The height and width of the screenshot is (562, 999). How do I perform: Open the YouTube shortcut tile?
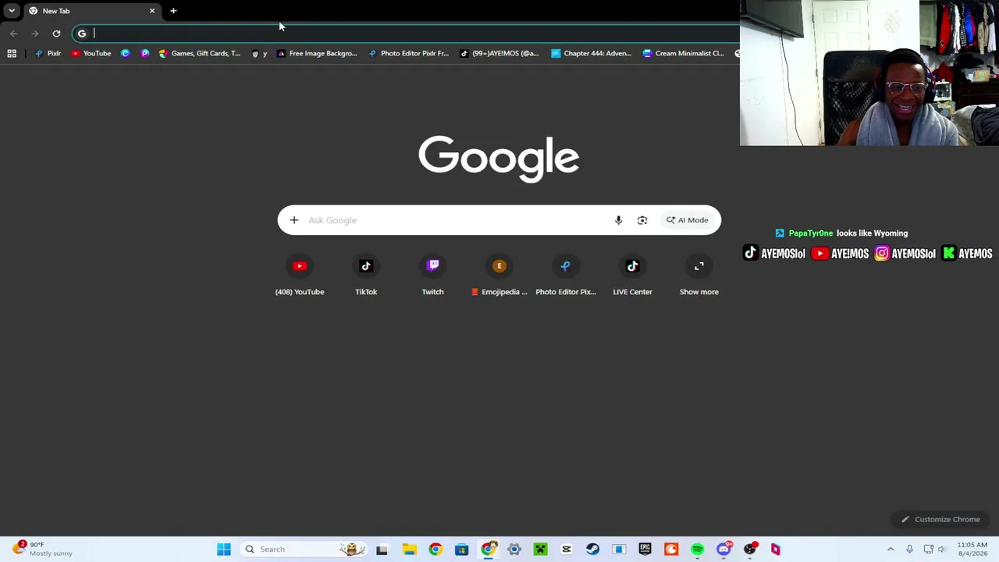click(300, 276)
